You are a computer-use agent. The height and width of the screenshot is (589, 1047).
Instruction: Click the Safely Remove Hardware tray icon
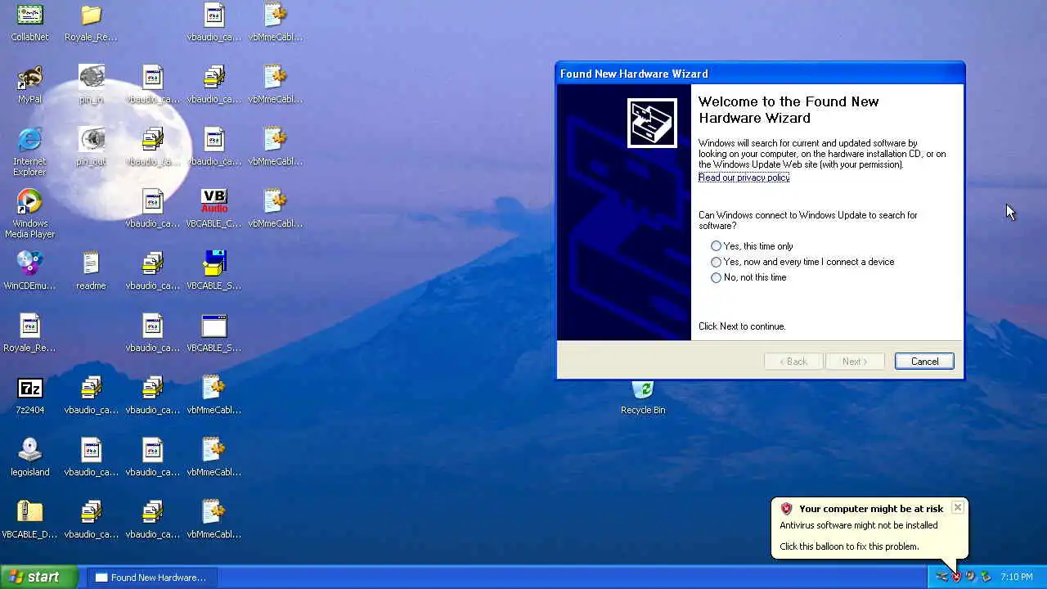[x=986, y=577]
